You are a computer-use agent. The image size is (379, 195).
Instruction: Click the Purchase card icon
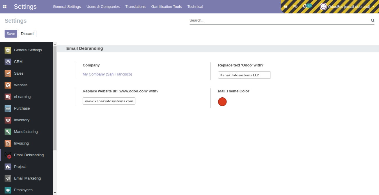click(x=8, y=108)
